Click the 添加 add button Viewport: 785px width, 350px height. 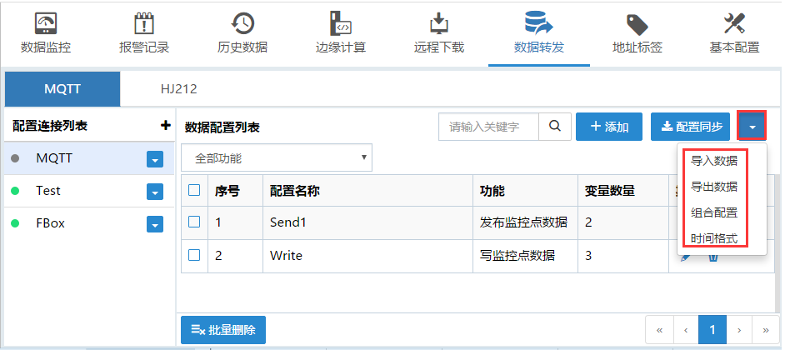(608, 127)
